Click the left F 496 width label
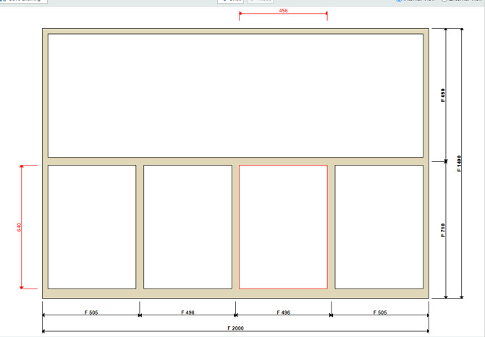The image size is (485, 337). 187,312
